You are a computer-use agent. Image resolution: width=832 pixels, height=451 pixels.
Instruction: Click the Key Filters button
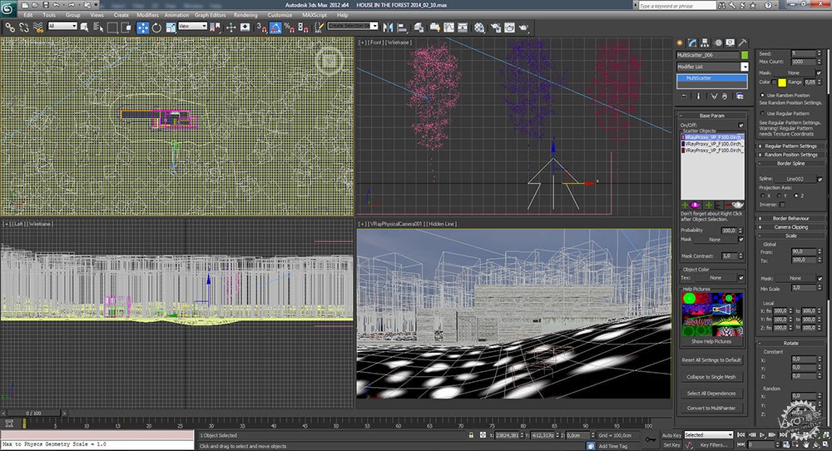[x=714, y=444]
